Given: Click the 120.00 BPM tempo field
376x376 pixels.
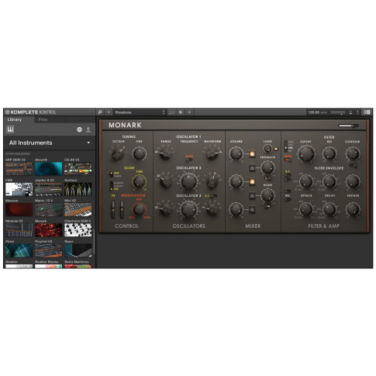Looking at the screenshot, I should point(317,112).
